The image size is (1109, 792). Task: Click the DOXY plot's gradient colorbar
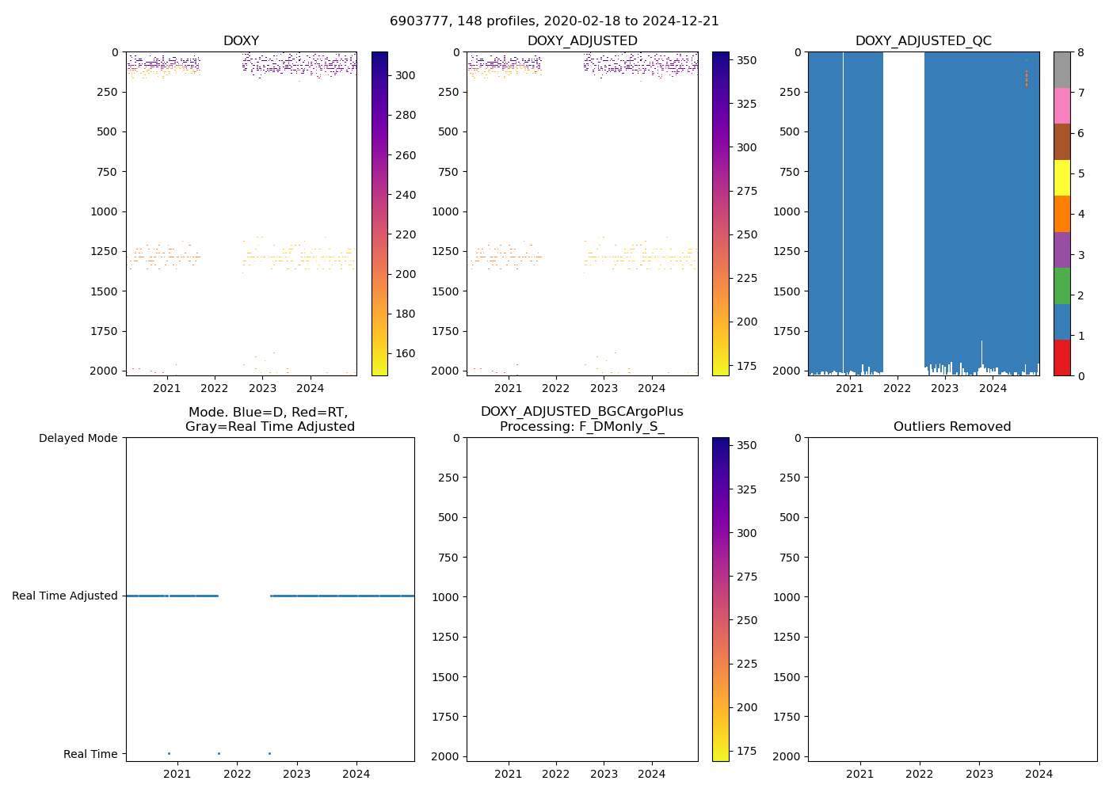379,213
